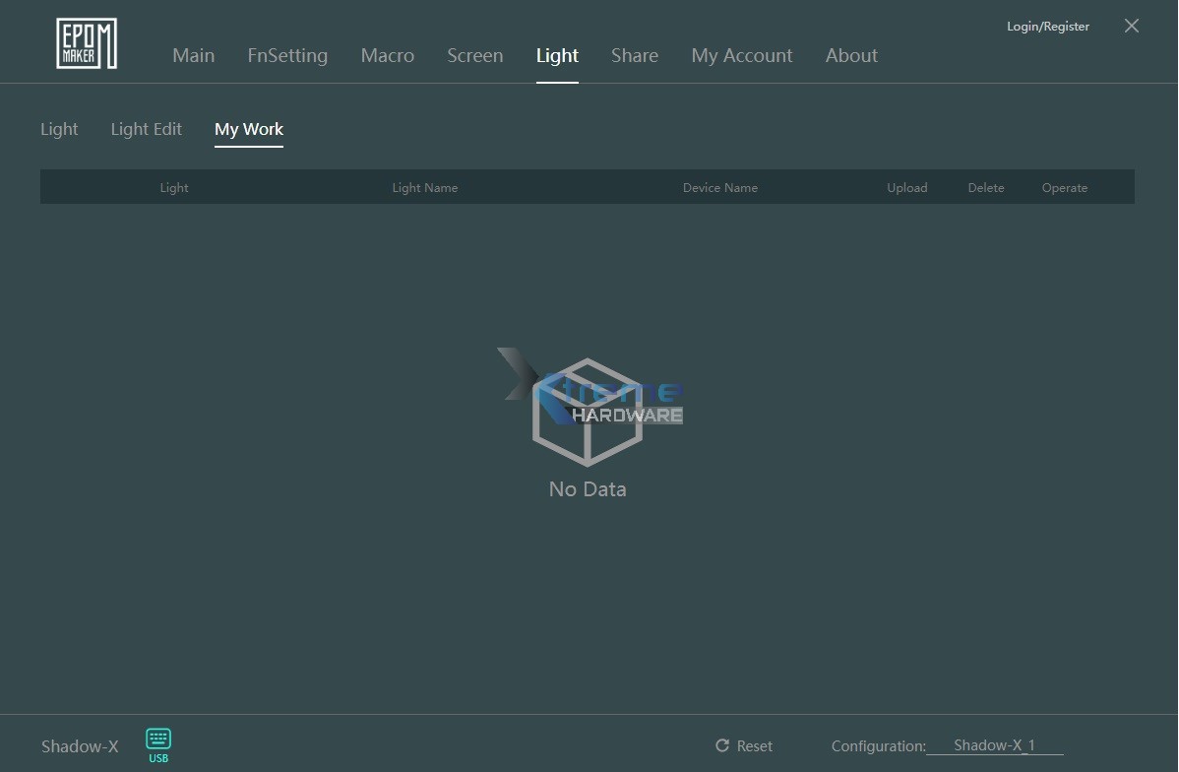Click the Upload column header
The width and height of the screenshot is (1179, 772).
point(906,188)
